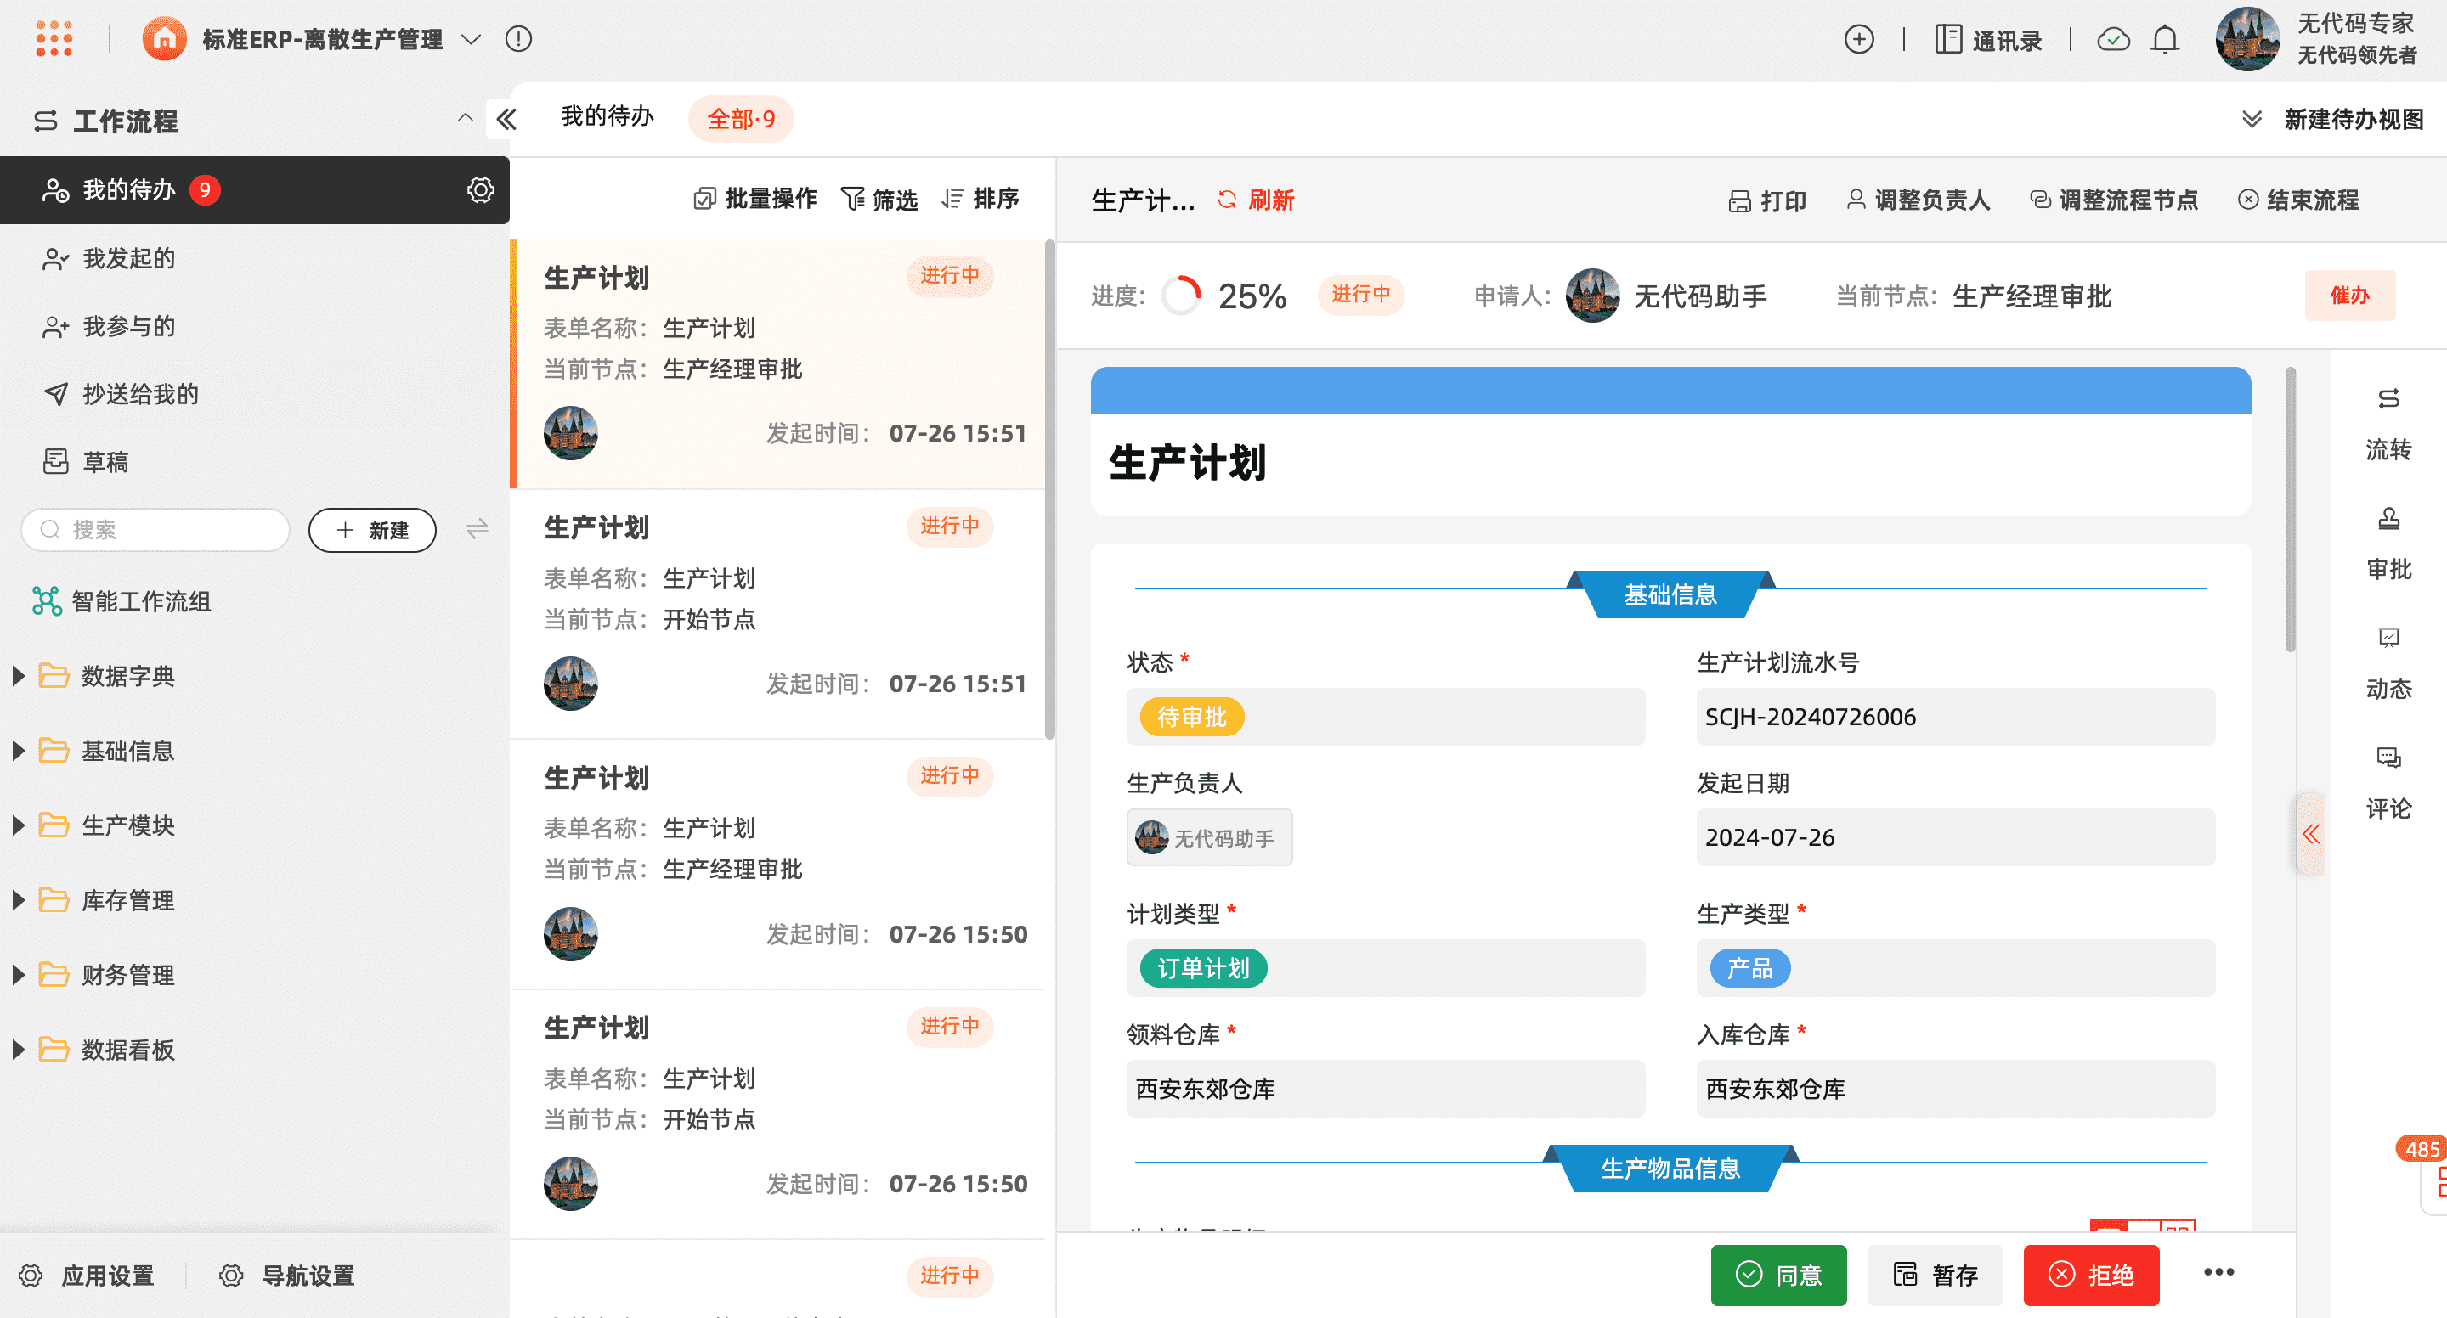The image size is (2447, 1318).
Task: Click the plus circle add icon
Action: click(1859, 39)
